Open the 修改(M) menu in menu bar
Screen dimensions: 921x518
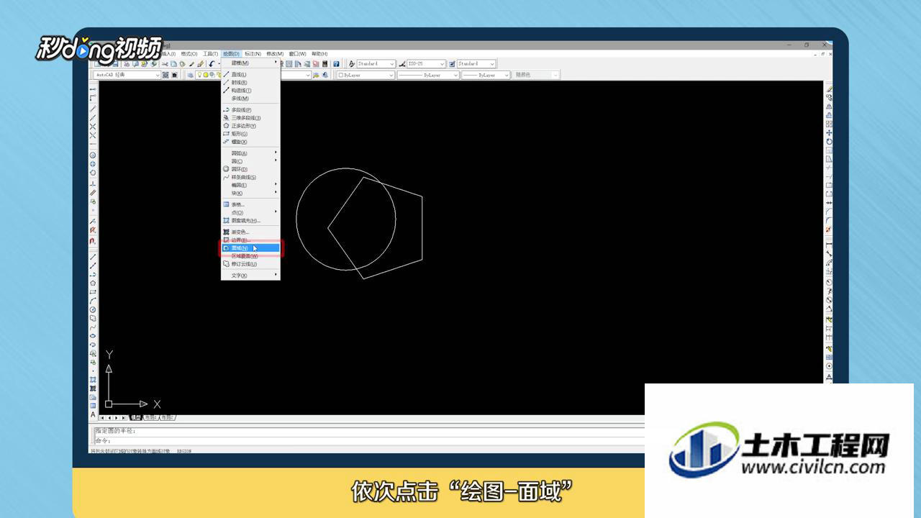point(275,54)
